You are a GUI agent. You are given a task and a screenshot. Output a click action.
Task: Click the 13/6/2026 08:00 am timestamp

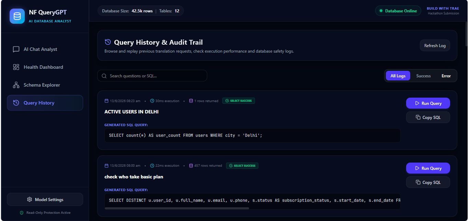point(125,166)
